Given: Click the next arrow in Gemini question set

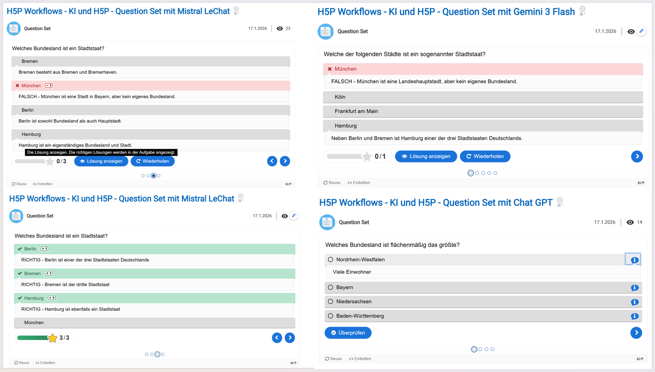Looking at the screenshot, I should pos(637,156).
